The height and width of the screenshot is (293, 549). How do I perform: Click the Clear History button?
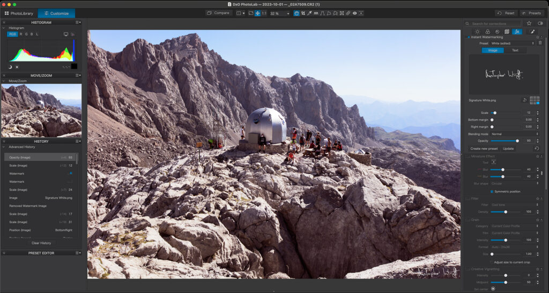pos(41,243)
